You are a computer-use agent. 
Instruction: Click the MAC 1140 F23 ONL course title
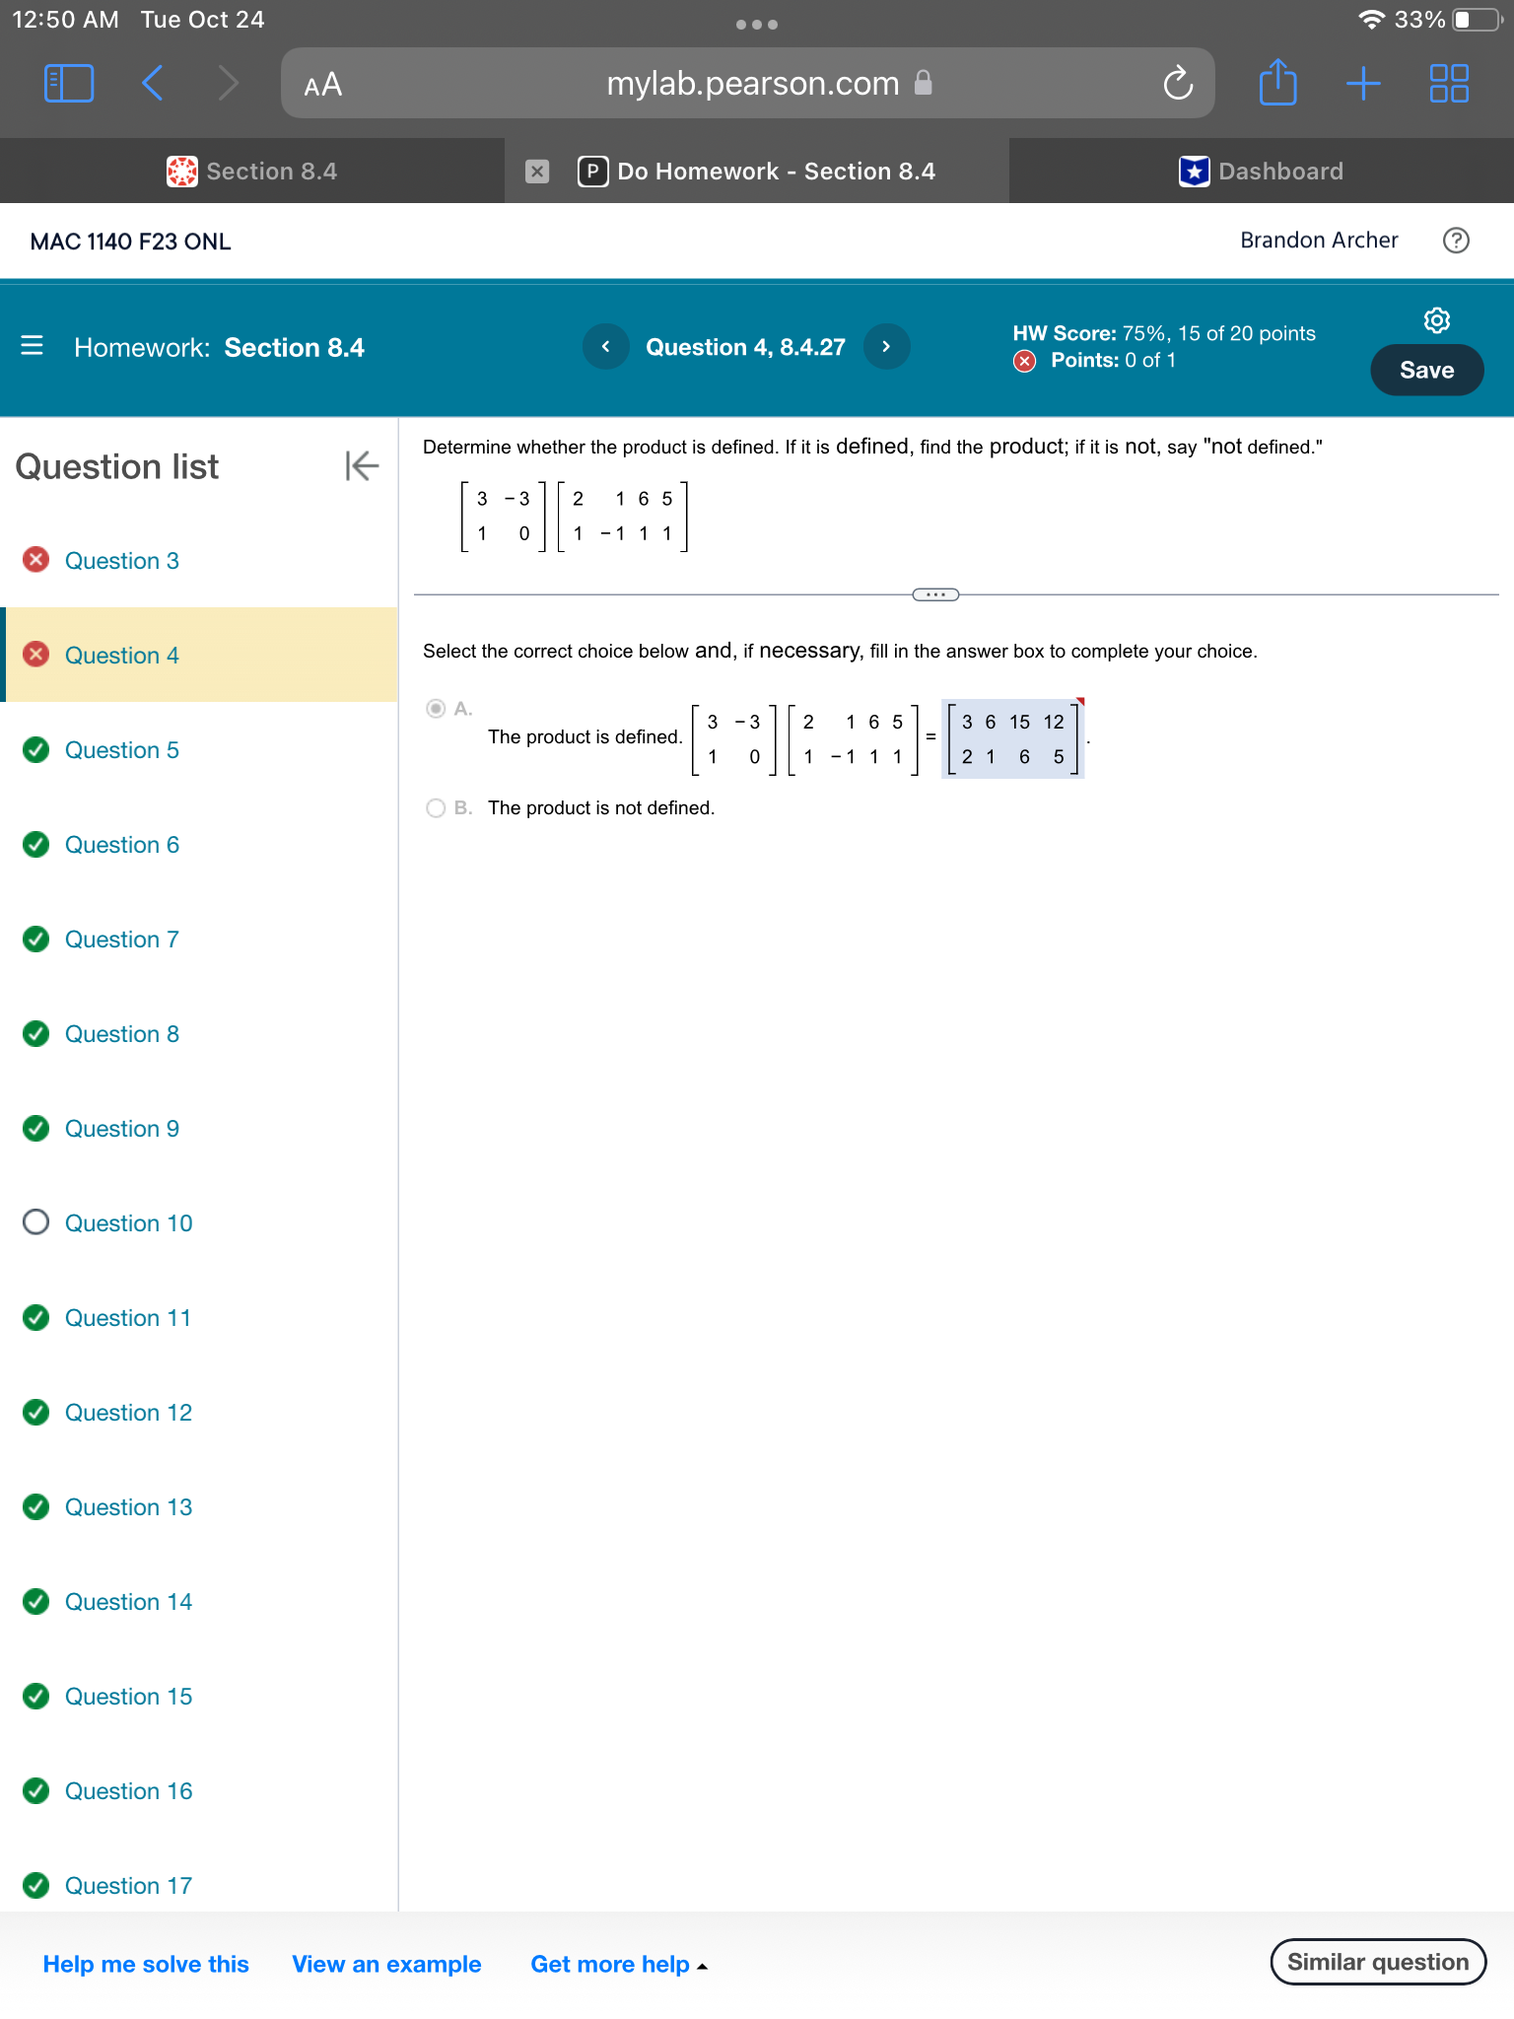pos(130,242)
